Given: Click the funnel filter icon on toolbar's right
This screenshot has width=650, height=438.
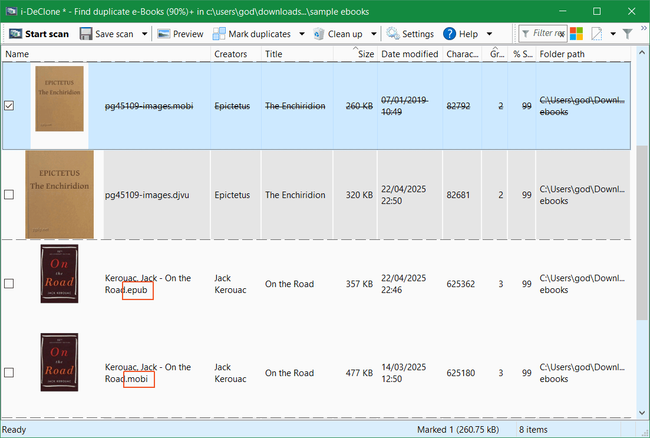Looking at the screenshot, I should (628, 34).
